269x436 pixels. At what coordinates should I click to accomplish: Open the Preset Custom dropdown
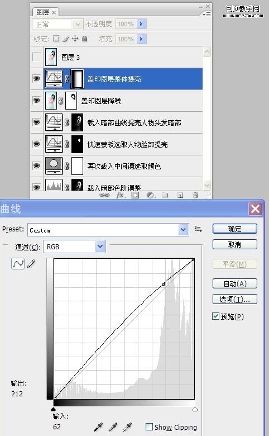183,230
